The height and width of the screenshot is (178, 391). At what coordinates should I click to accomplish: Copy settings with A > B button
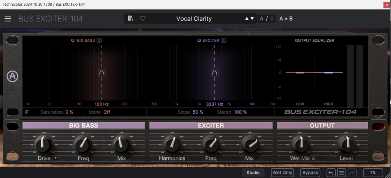tap(286, 18)
